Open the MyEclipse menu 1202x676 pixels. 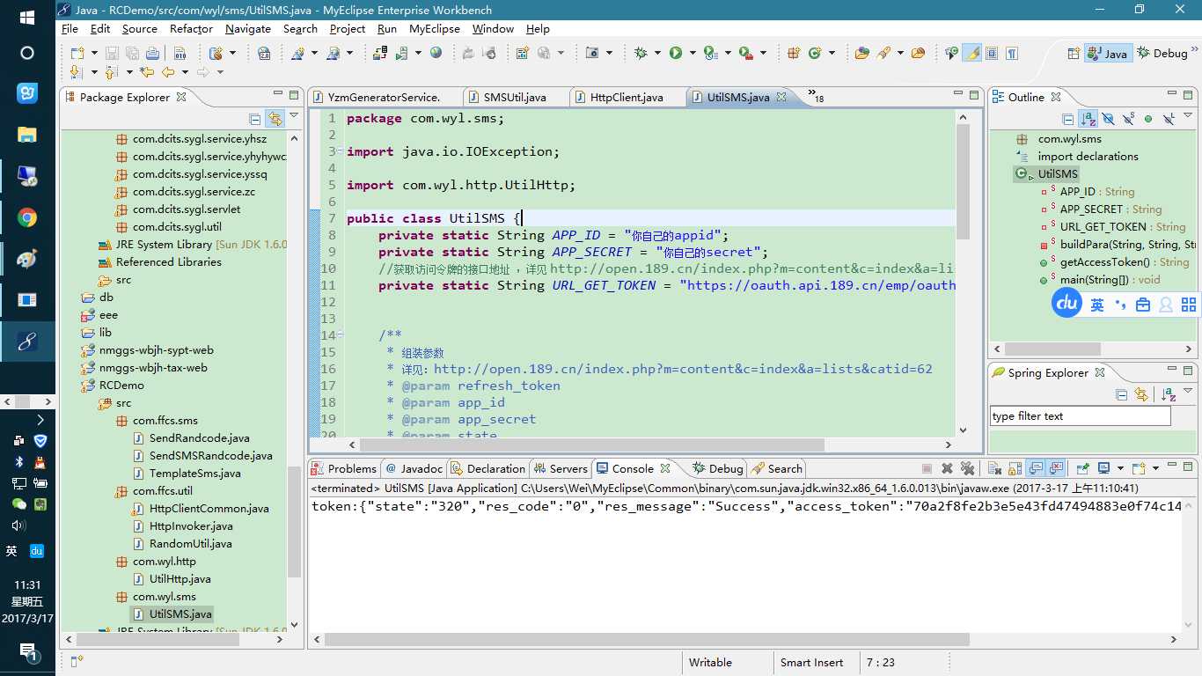coord(435,29)
